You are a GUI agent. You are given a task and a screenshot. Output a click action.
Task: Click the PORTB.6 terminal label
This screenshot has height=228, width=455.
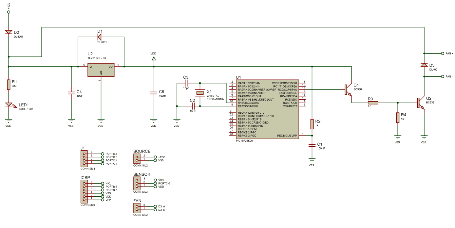111,187
